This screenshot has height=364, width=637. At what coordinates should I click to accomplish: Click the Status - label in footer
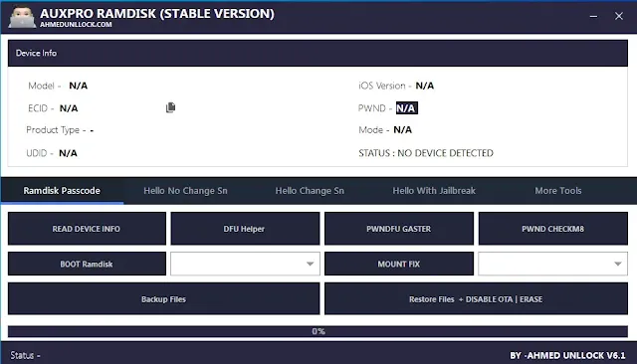(25, 355)
